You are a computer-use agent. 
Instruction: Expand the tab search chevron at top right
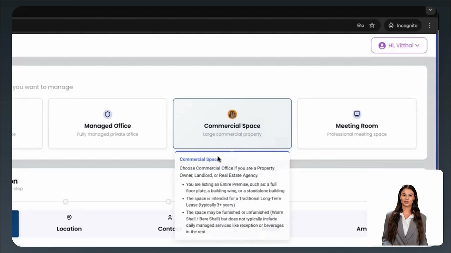click(x=430, y=10)
